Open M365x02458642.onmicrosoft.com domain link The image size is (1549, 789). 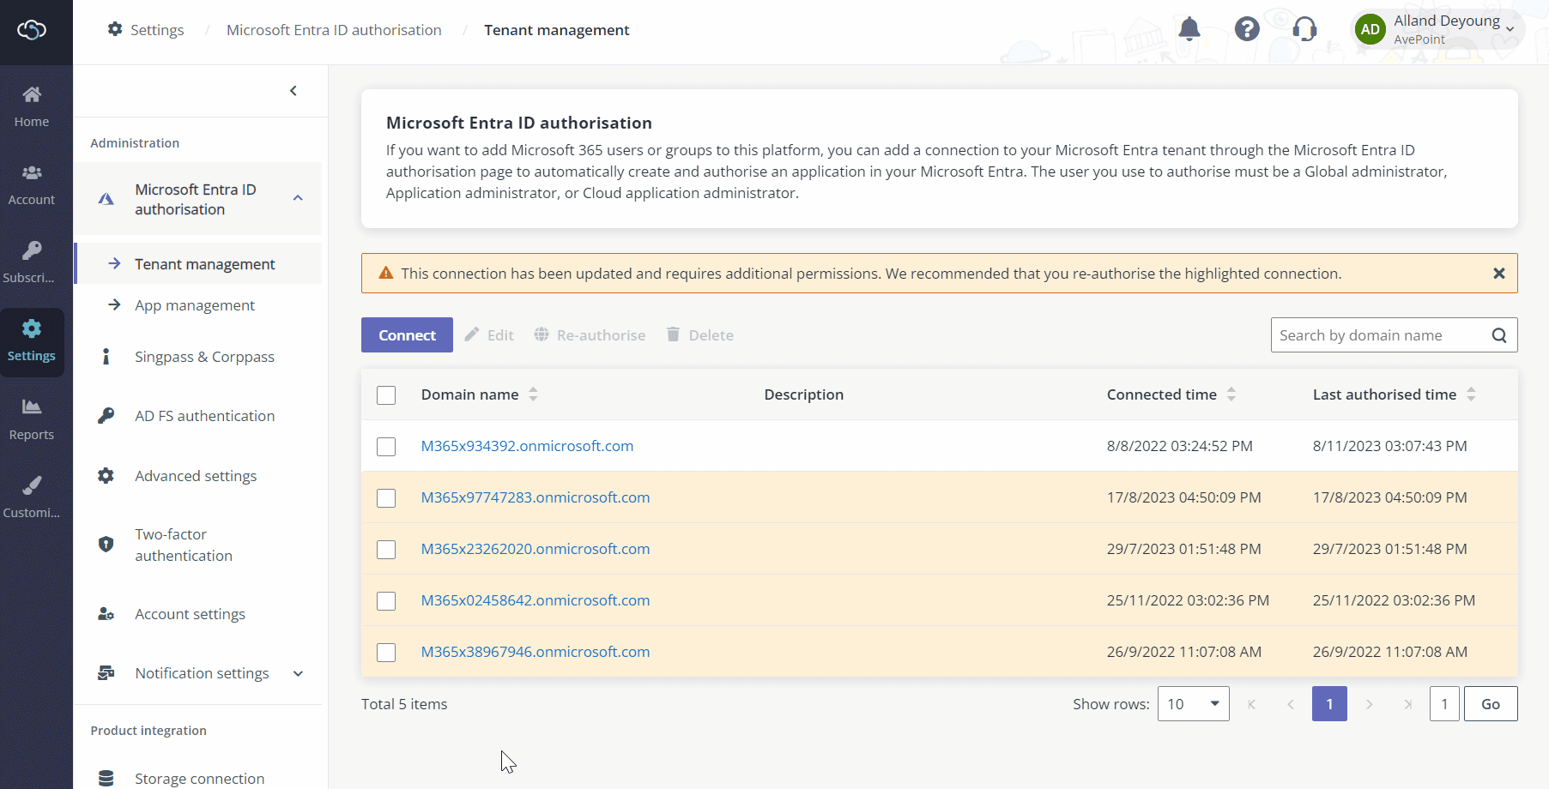tap(535, 600)
